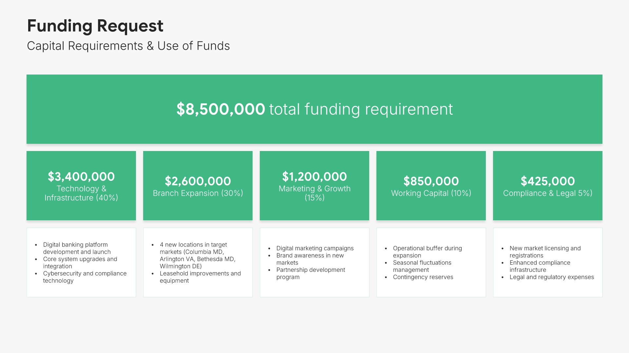Click the Digital marketing campaigns bullet
The image size is (629, 353).
315,248
